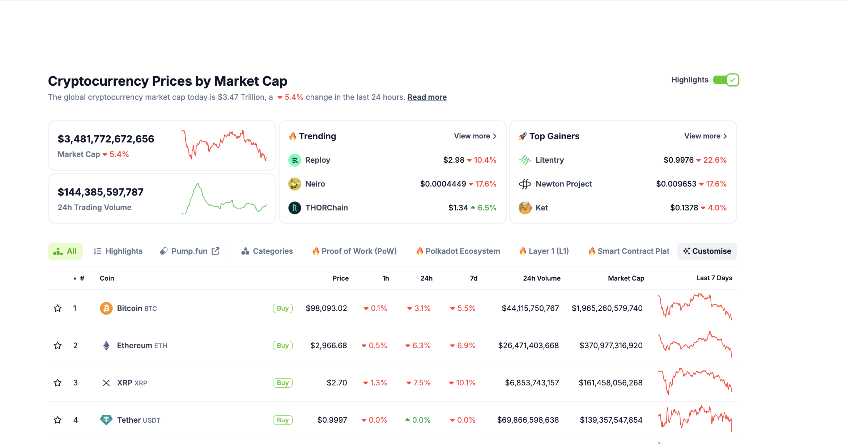The image size is (847, 444).
Task: Click the Tether logo icon
Action: coord(106,420)
